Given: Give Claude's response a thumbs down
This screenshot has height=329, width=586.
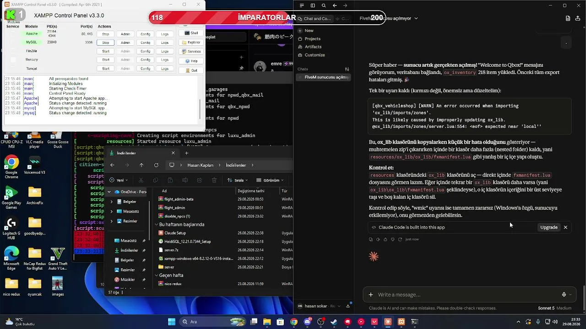Looking at the screenshot, I should point(393,239).
